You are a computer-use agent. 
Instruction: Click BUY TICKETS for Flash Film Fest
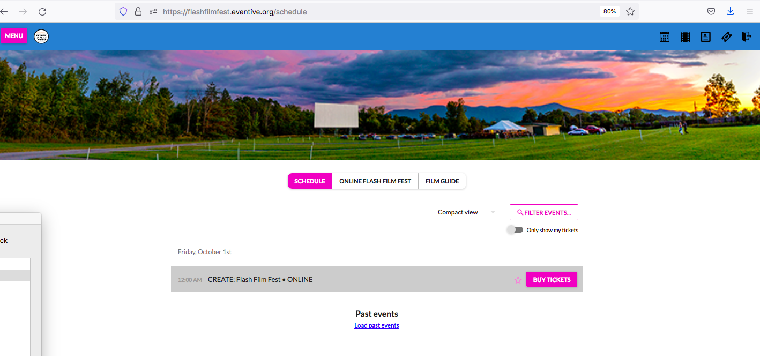[552, 280]
